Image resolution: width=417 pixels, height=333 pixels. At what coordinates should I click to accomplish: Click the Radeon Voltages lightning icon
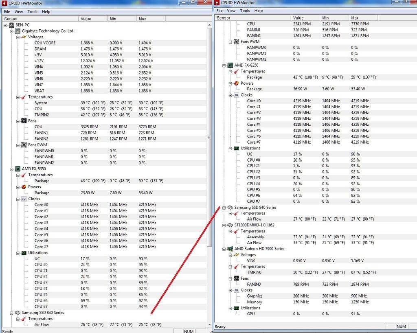pos(237,254)
